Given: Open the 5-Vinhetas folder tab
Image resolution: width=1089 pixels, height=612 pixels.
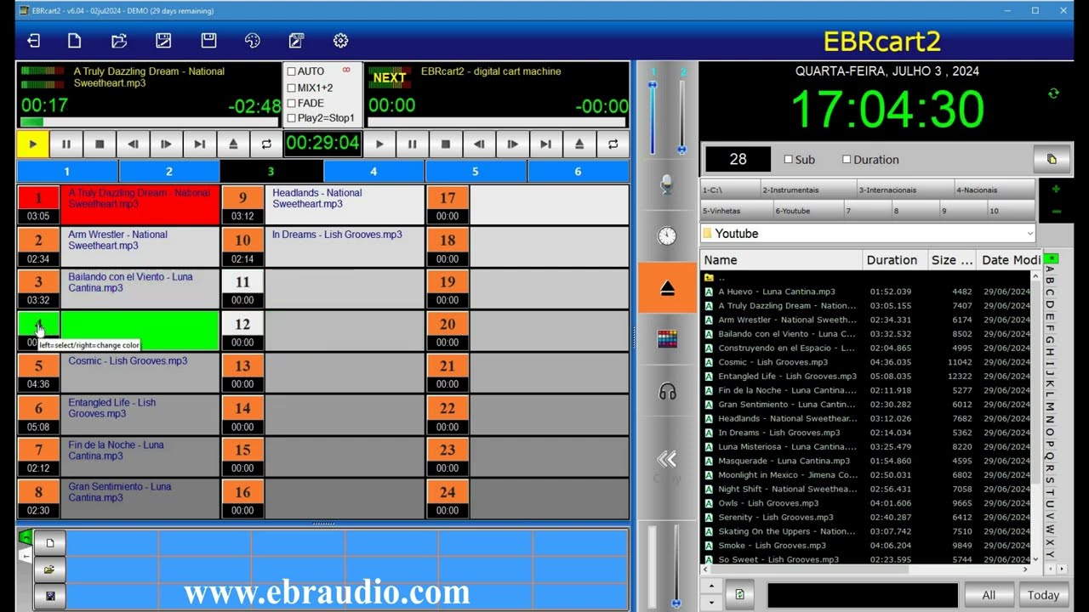Looking at the screenshot, I should (x=737, y=211).
